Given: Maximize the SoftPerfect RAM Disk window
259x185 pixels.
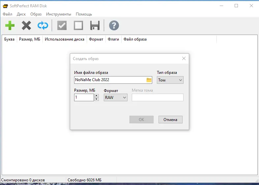Looking at the screenshot, I should (x=236, y=6).
